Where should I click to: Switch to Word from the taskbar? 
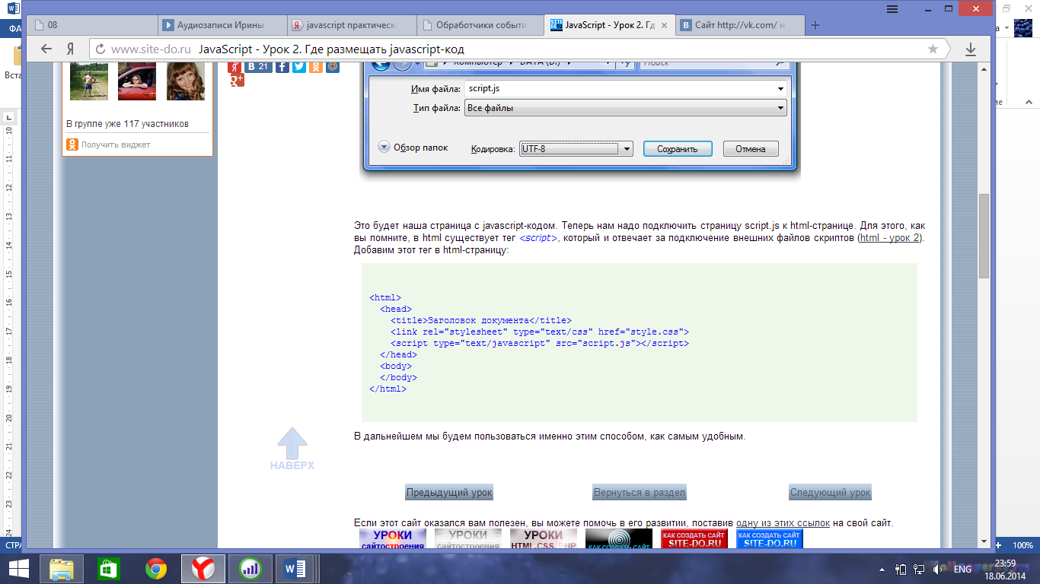click(x=294, y=568)
